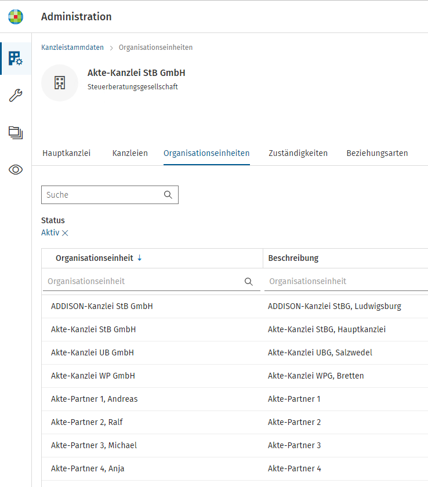Sort by Organisationseinheit column header

point(95,258)
